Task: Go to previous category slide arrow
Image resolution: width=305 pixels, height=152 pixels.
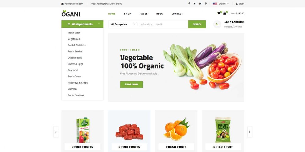Action: pyautogui.click(x=56, y=132)
